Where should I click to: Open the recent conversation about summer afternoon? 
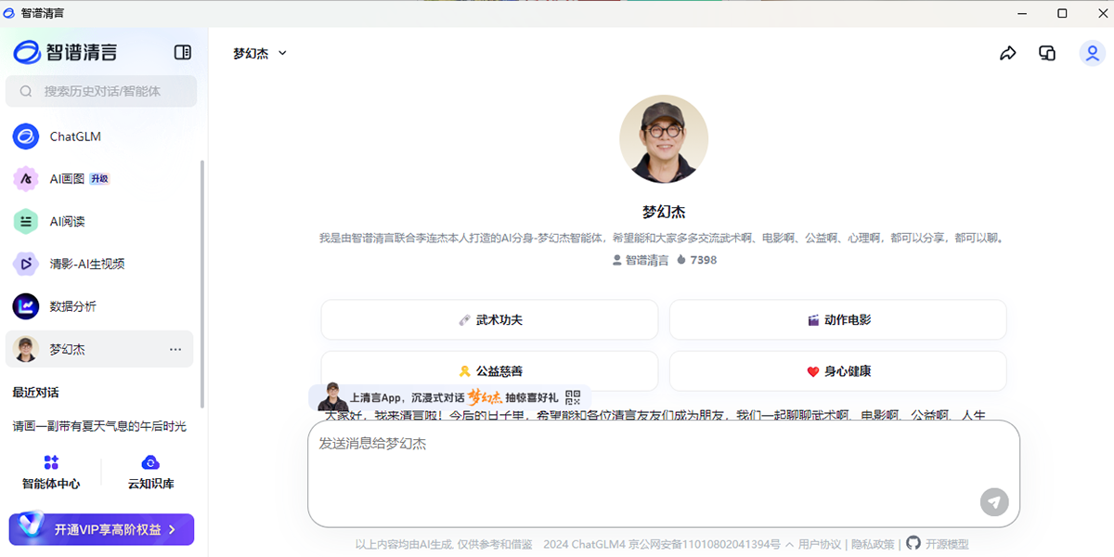tap(99, 426)
